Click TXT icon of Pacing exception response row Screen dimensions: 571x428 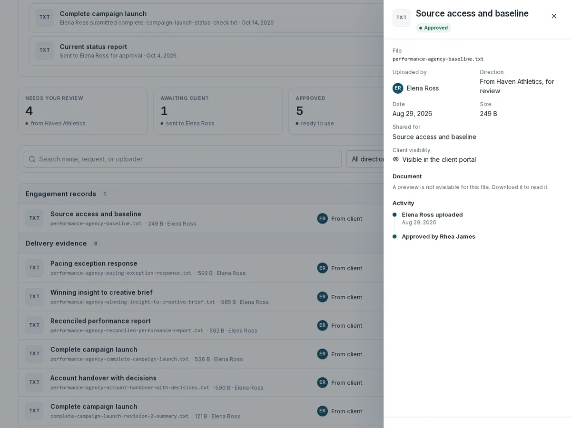pos(35,268)
